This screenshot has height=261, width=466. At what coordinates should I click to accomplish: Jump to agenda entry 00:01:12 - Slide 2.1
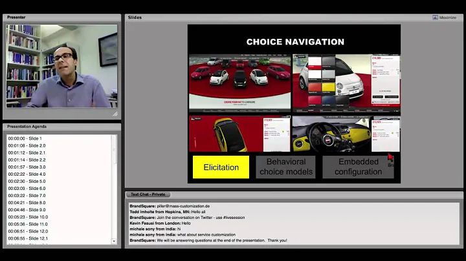point(27,152)
